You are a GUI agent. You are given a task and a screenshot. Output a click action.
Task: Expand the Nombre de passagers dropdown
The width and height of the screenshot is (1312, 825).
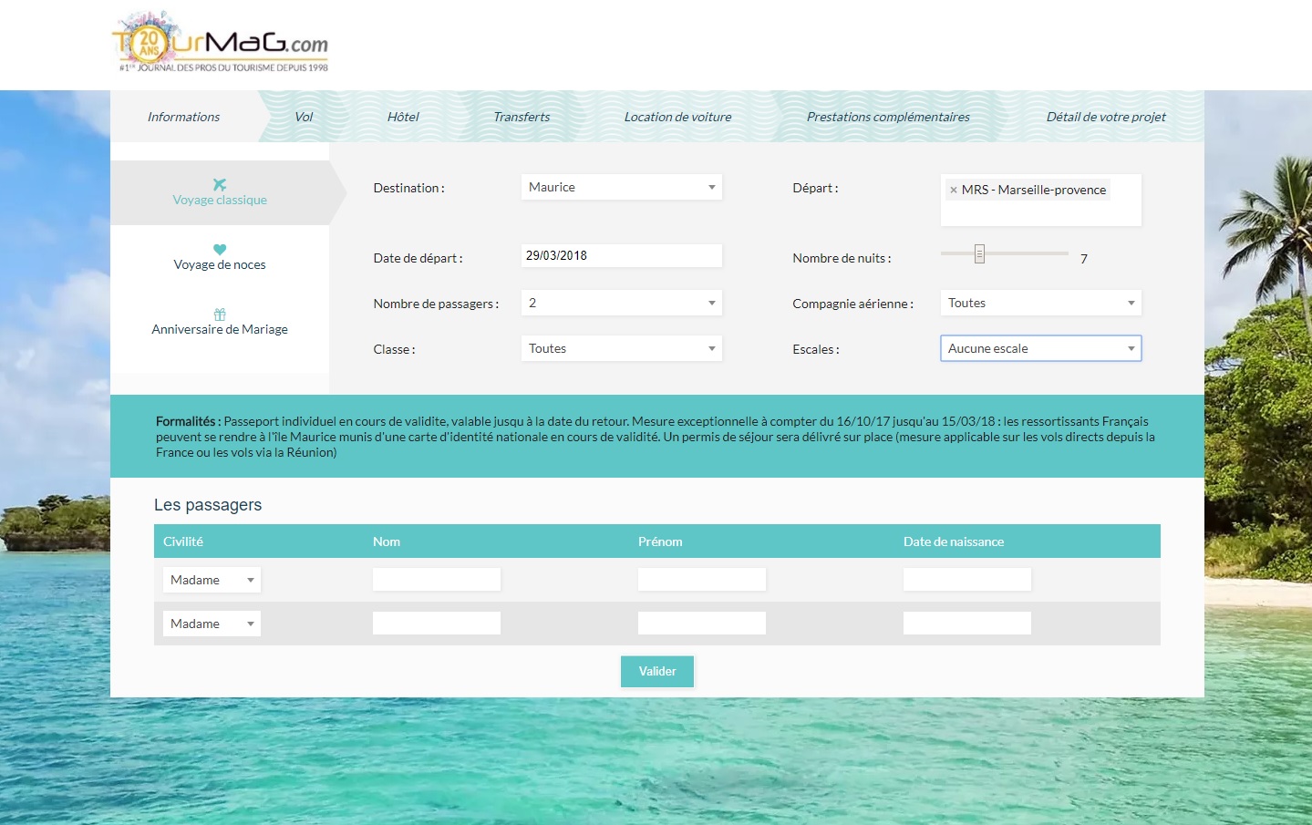(621, 304)
